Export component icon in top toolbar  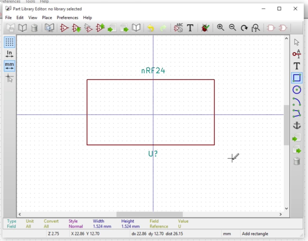click(x=124, y=28)
